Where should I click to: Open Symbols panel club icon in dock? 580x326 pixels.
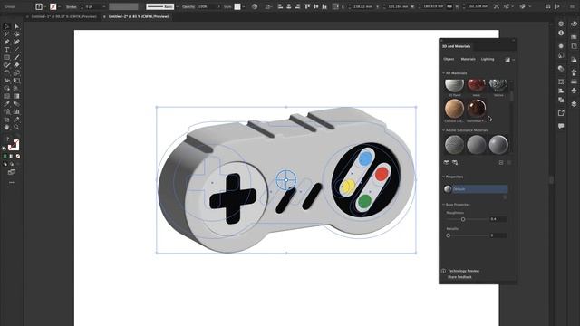pyautogui.click(x=574, y=91)
